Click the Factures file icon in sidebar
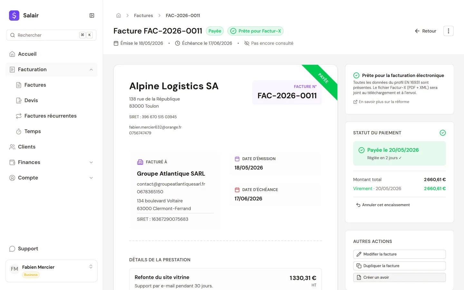The width and height of the screenshot is (464, 290). [x=19, y=85]
